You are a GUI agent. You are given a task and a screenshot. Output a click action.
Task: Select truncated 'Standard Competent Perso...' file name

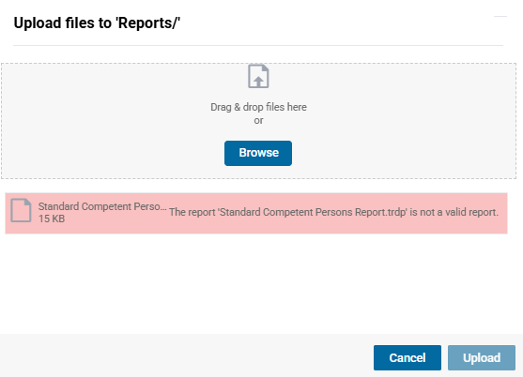tap(102, 206)
